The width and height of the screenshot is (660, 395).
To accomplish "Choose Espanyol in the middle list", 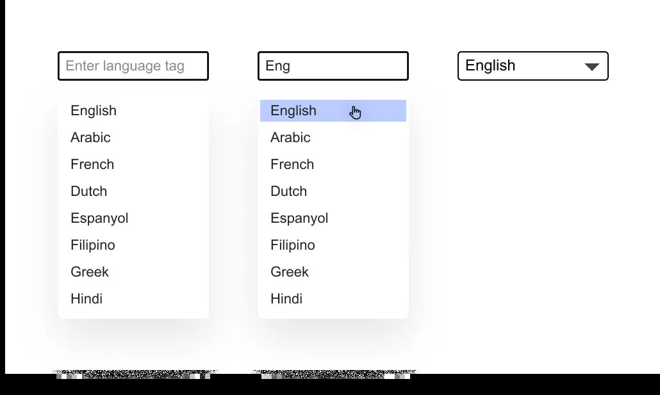I will click(333, 218).
